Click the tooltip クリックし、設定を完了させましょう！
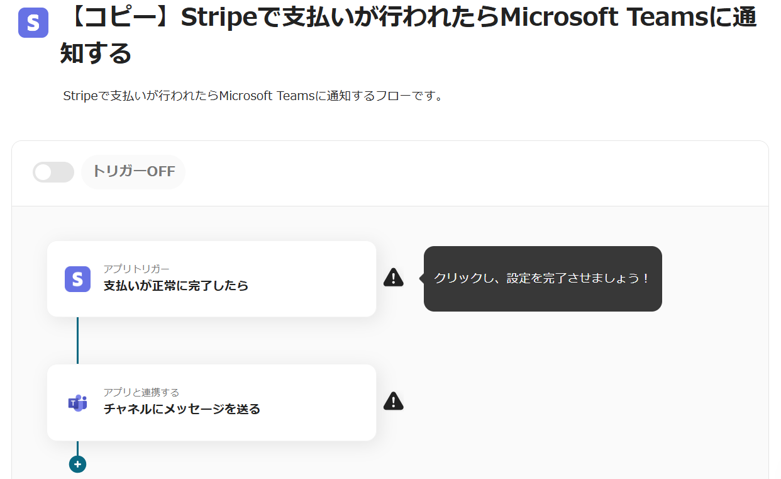The image size is (781, 479). 543,278
